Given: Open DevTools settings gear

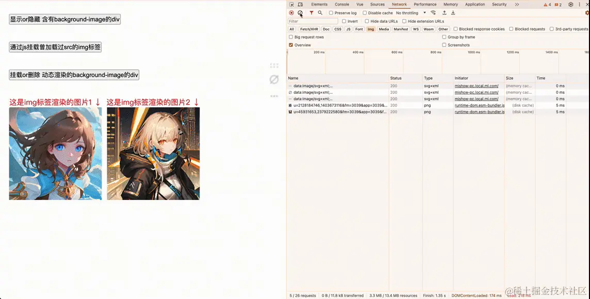Looking at the screenshot, I should (570, 4).
